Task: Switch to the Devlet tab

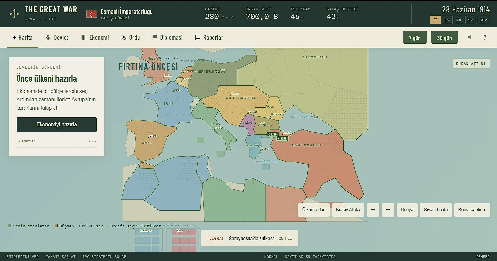Action: 57,37
